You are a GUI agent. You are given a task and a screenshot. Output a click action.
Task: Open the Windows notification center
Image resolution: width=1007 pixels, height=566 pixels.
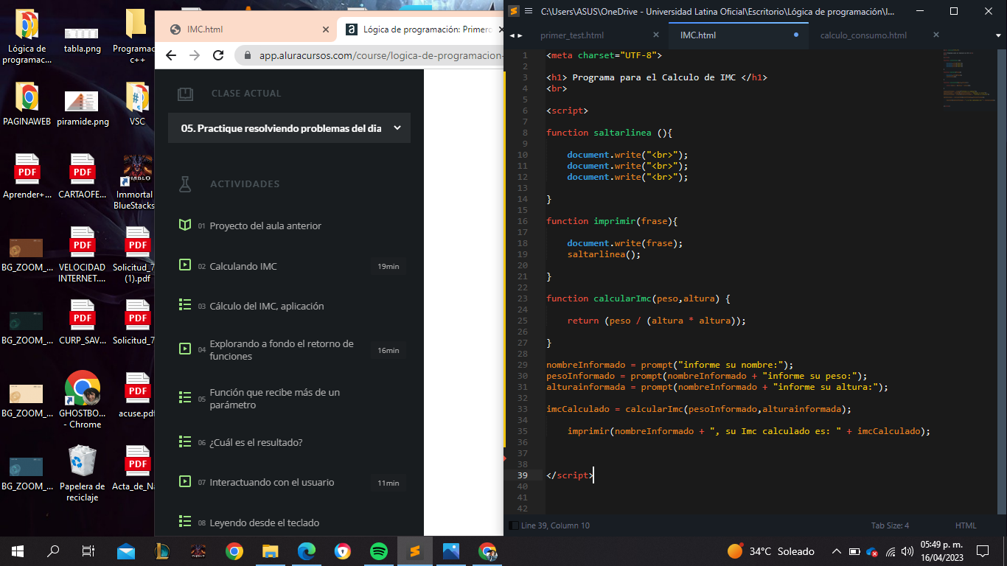click(983, 551)
